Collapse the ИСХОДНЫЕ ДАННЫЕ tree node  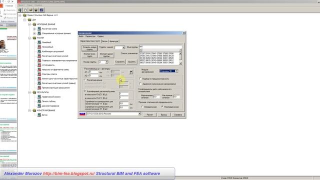pyautogui.click(x=29, y=24)
